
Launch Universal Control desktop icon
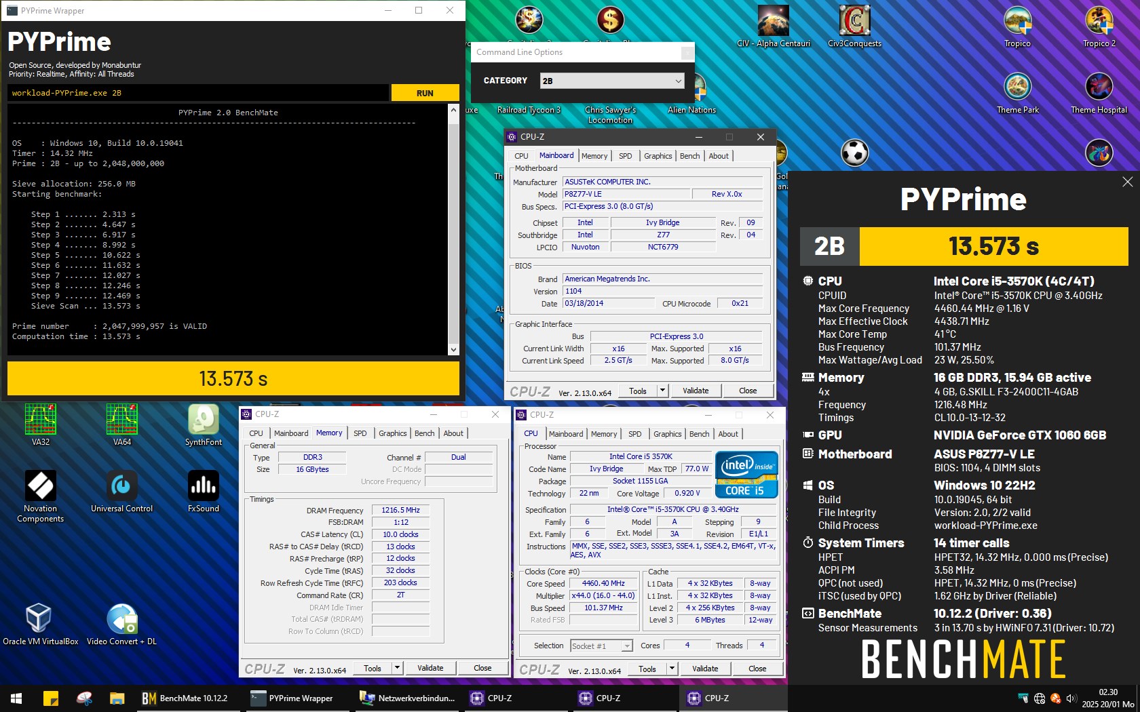[x=122, y=492]
